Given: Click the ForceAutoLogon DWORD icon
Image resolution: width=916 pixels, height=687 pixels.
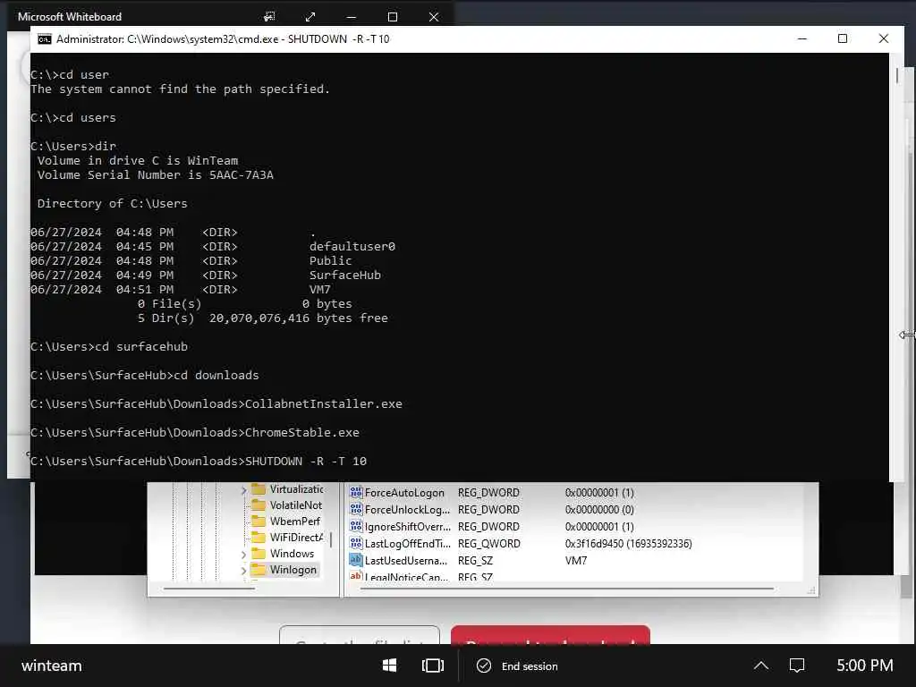Looking at the screenshot, I should (x=355, y=492).
